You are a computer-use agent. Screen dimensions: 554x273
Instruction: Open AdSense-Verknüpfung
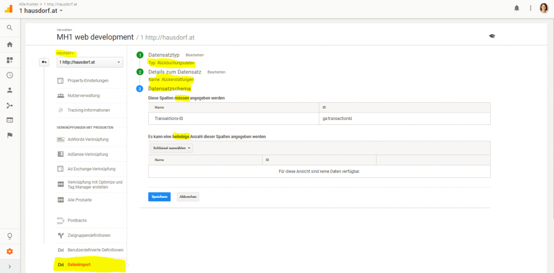point(88,154)
